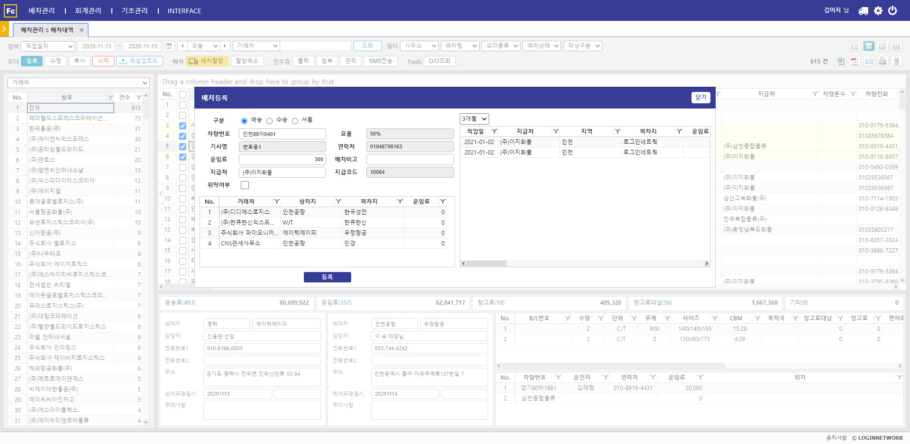Open the 배차팀 filter dropdown

[460, 46]
